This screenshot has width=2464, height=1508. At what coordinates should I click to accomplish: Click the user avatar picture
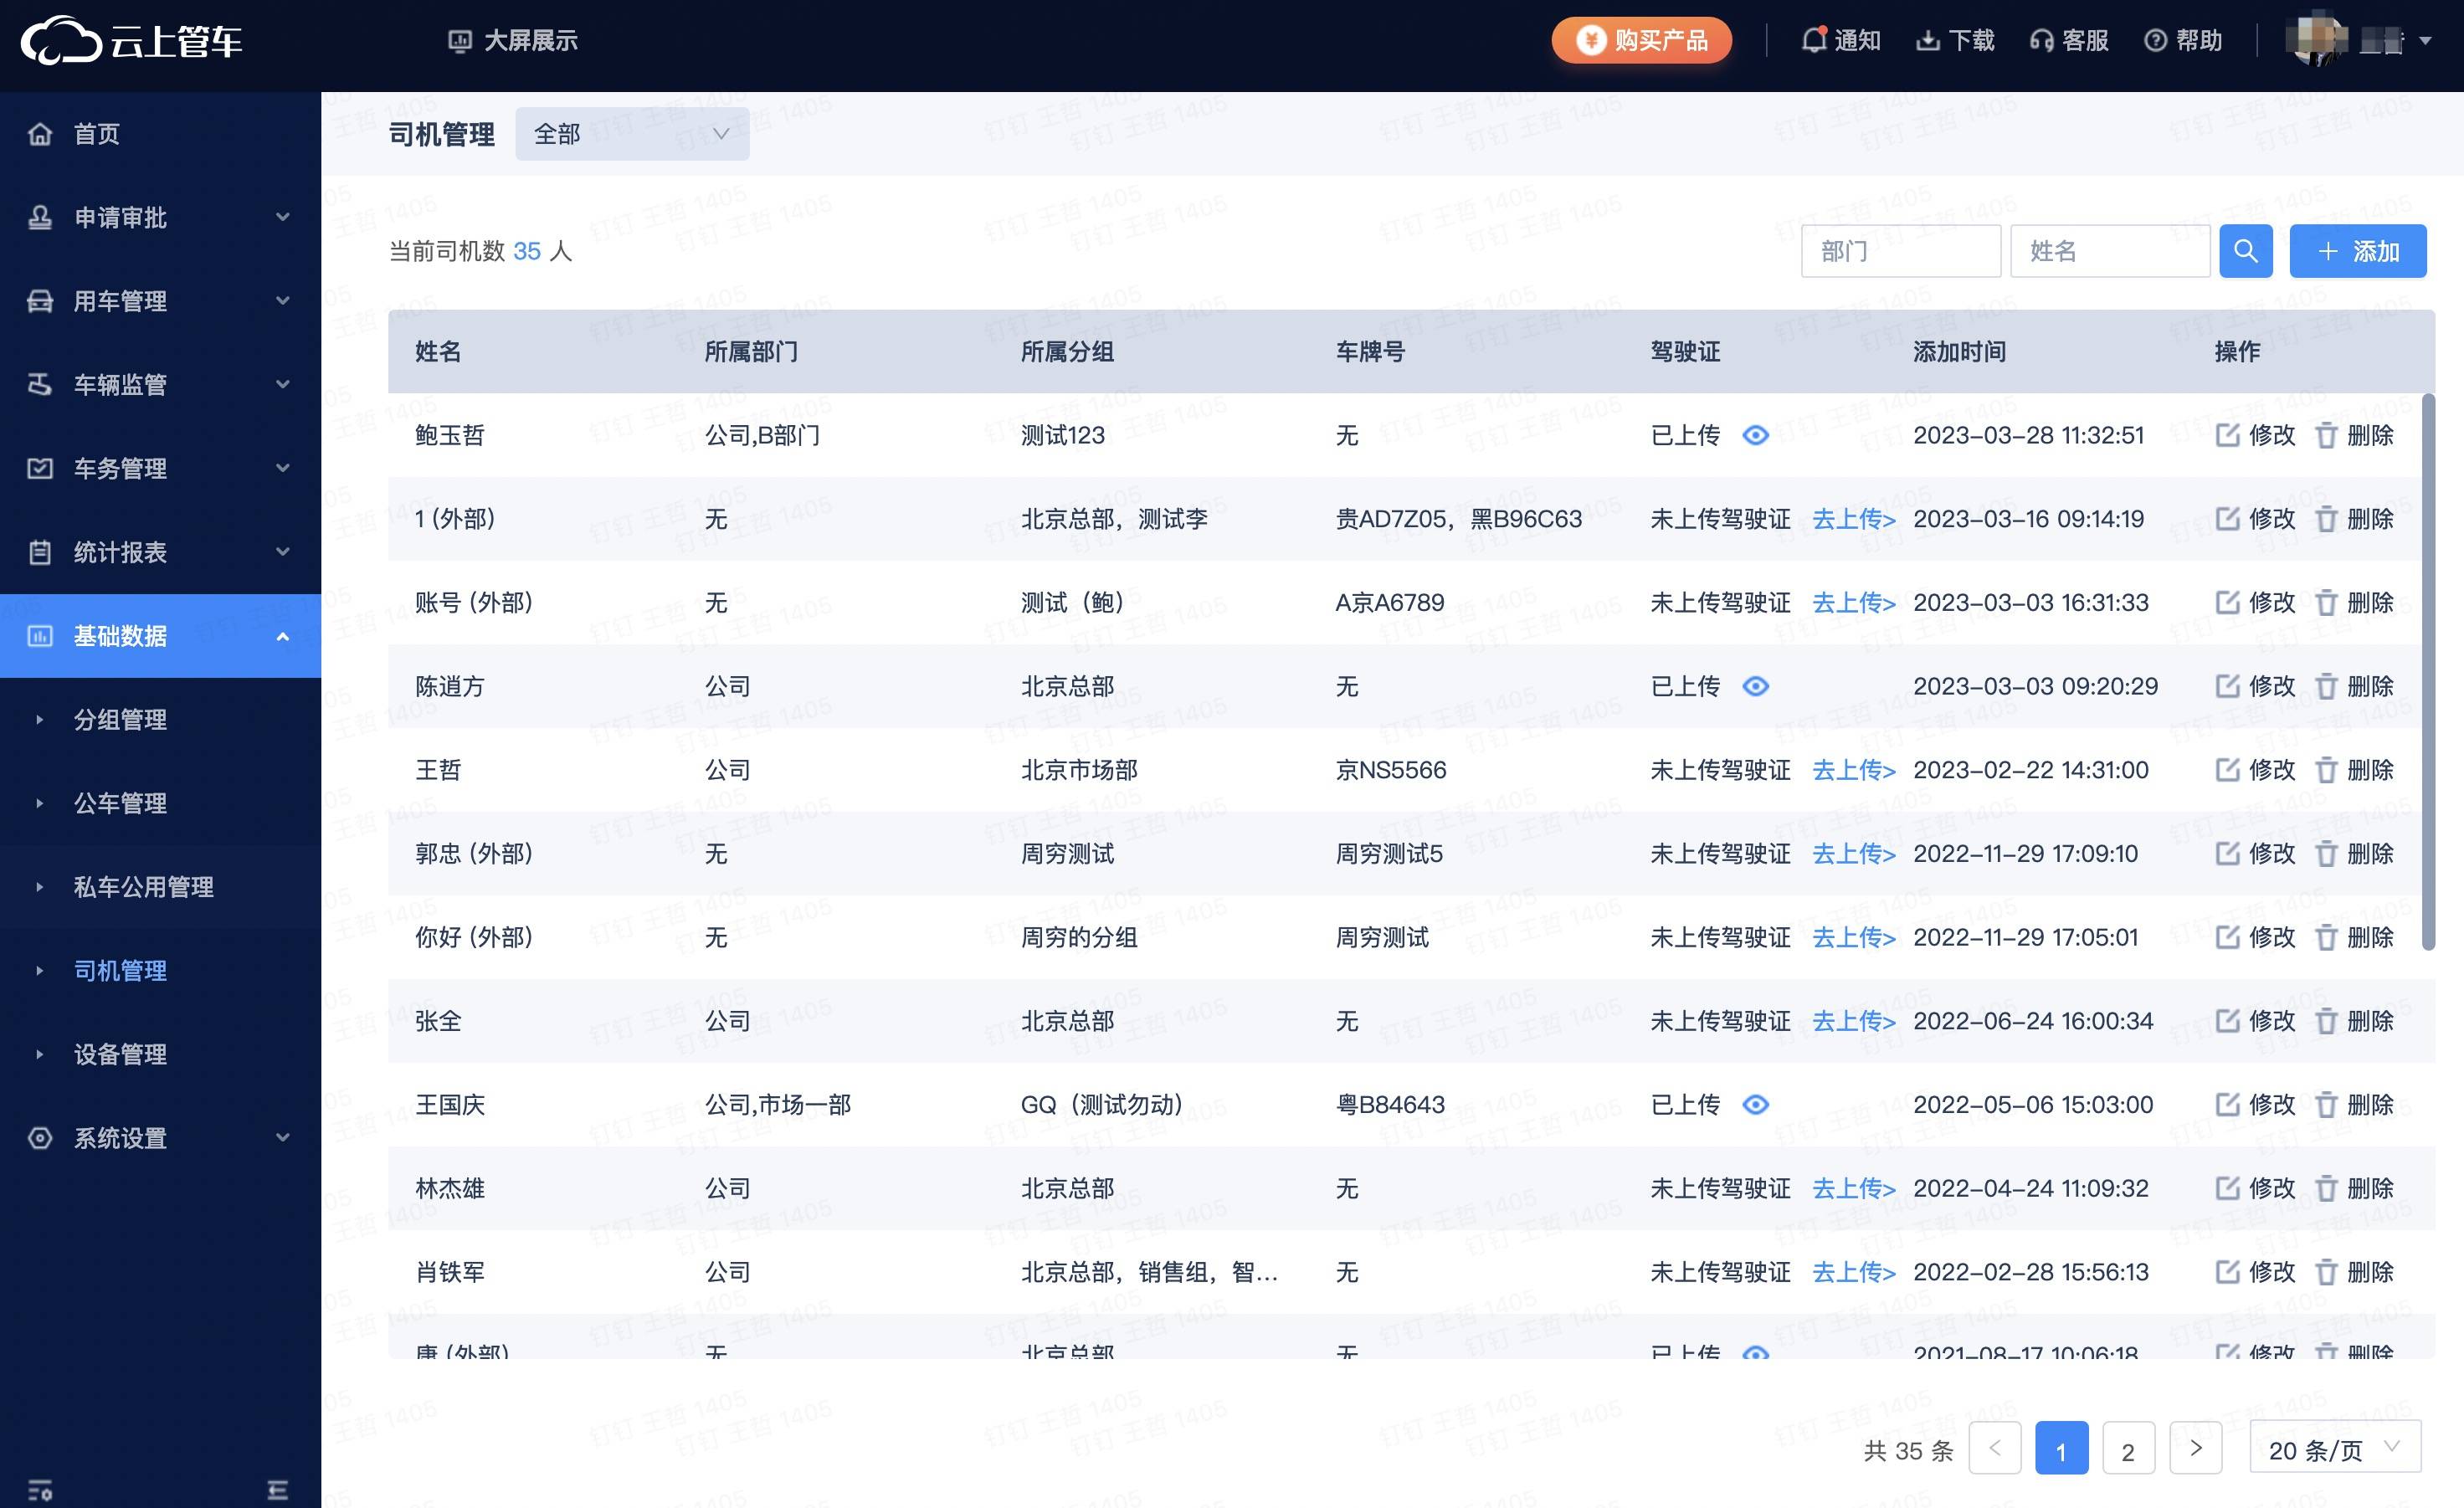coord(2317,41)
